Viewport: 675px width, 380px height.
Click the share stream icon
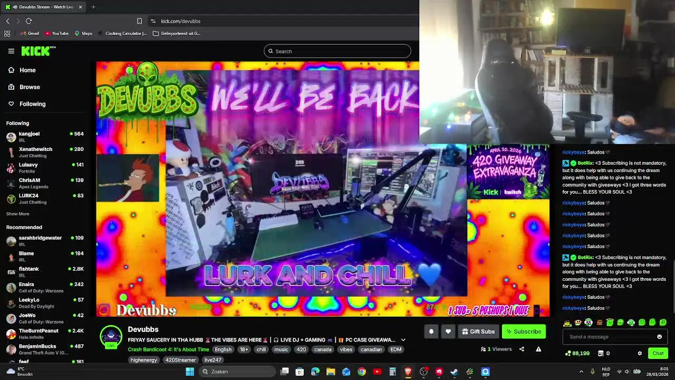522,349
